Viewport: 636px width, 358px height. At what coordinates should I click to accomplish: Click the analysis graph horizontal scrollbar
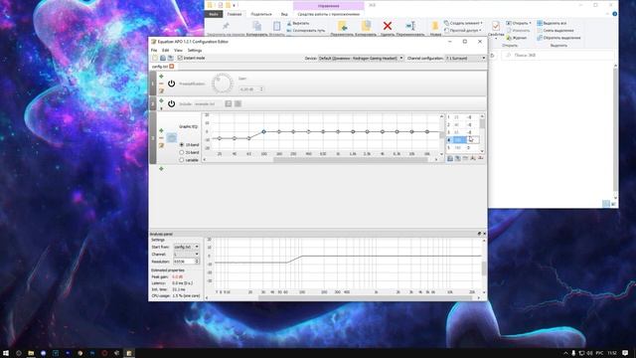365,298
